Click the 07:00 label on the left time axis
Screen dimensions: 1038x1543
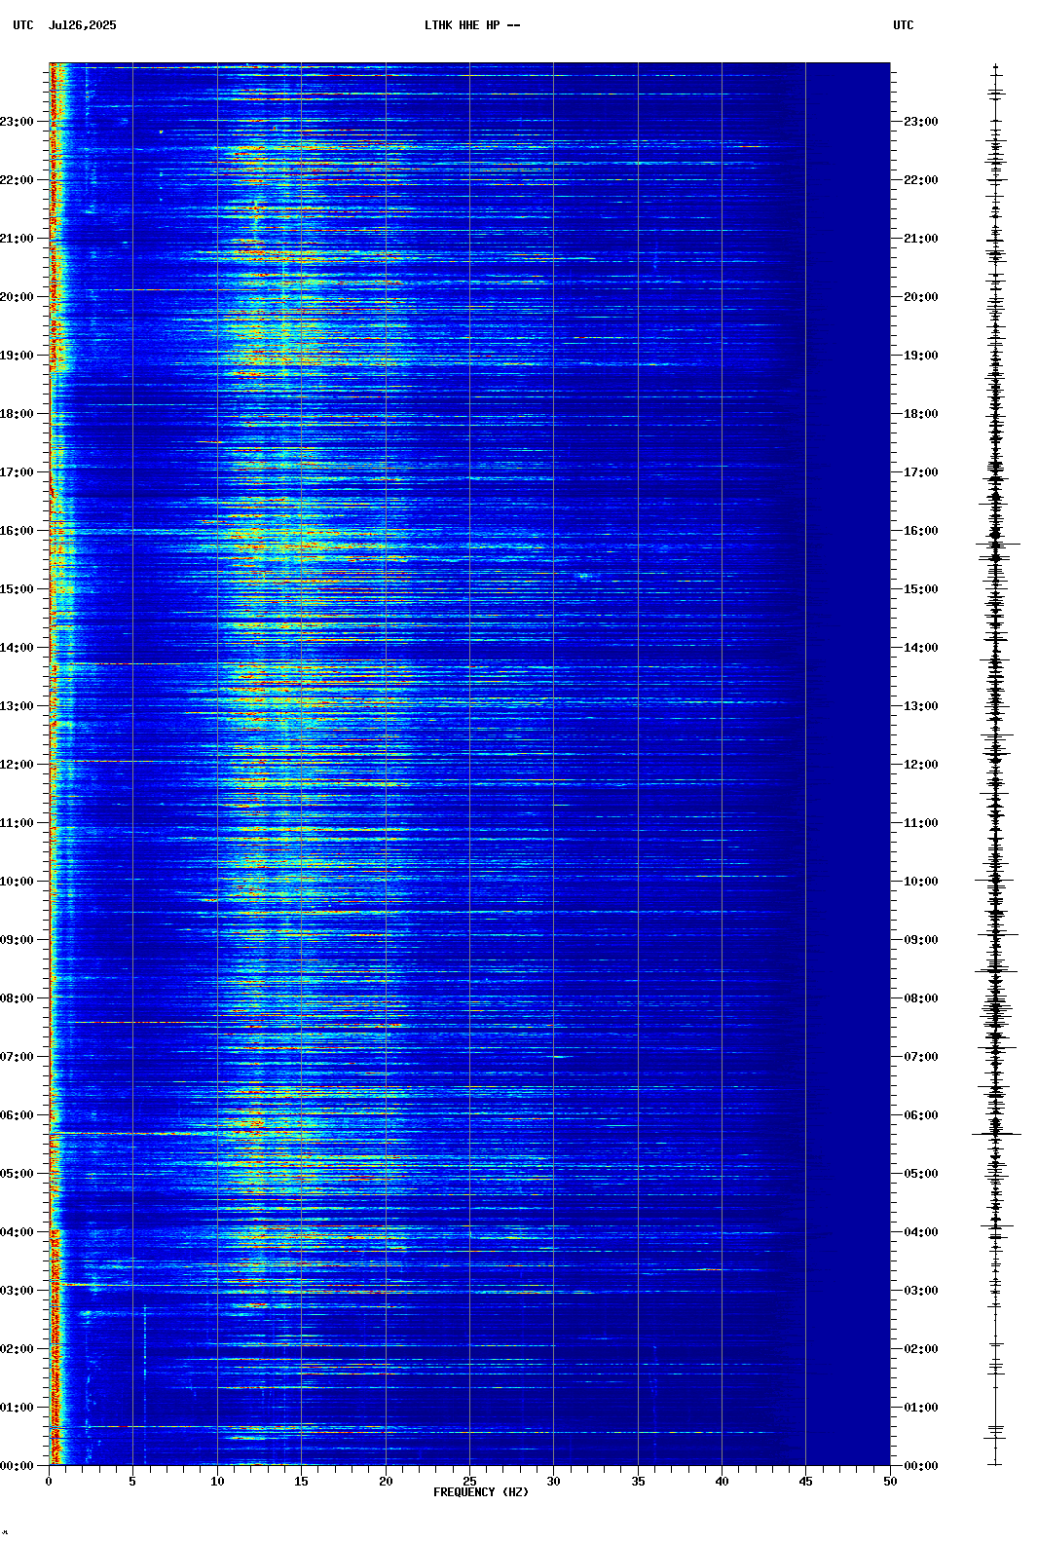17,1057
